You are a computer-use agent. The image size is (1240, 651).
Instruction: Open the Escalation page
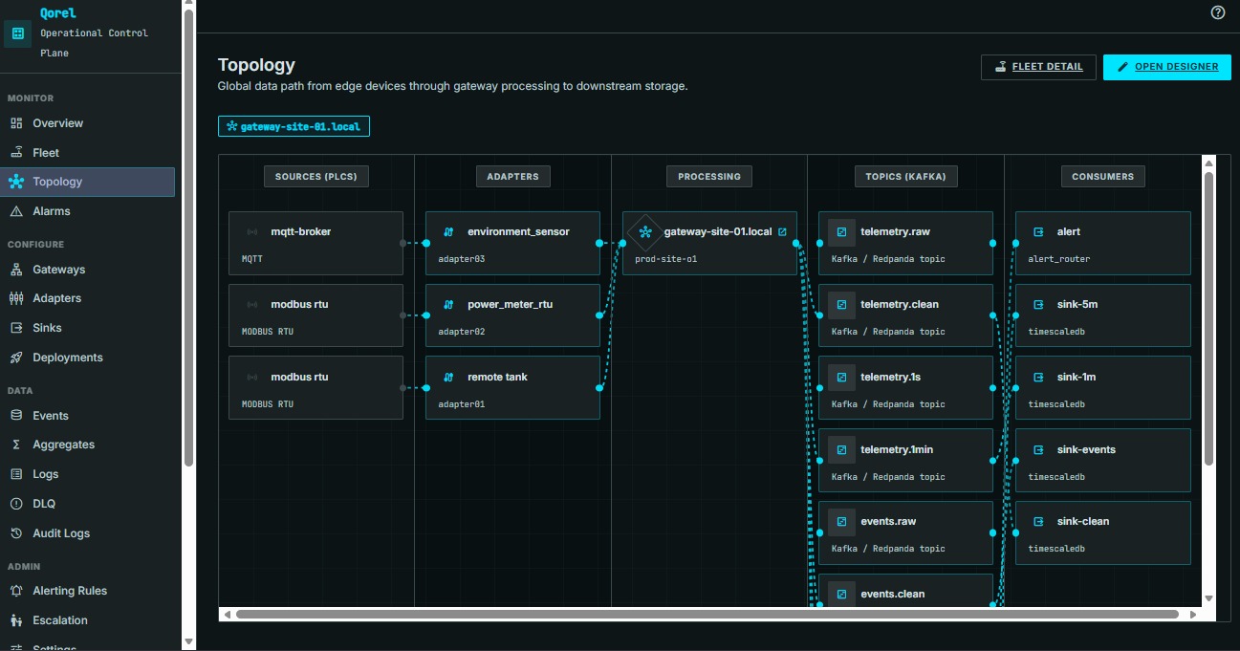tap(87, 620)
